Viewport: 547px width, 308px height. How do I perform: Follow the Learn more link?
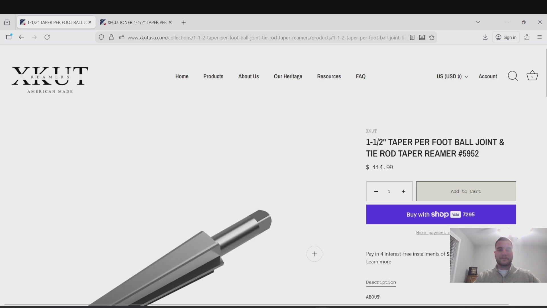pyautogui.click(x=379, y=262)
